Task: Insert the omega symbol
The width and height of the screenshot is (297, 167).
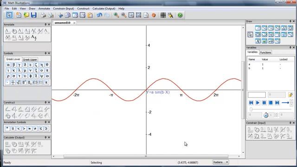Action: [47, 76]
